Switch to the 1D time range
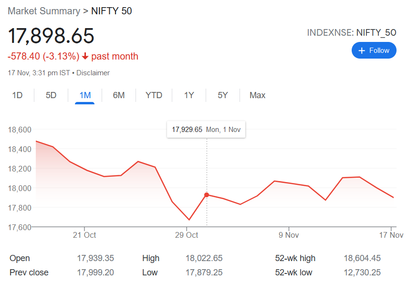 [x=17, y=95]
